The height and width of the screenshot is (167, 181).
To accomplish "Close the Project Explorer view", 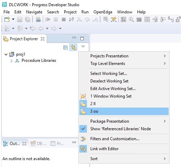I will [x=43, y=39].
